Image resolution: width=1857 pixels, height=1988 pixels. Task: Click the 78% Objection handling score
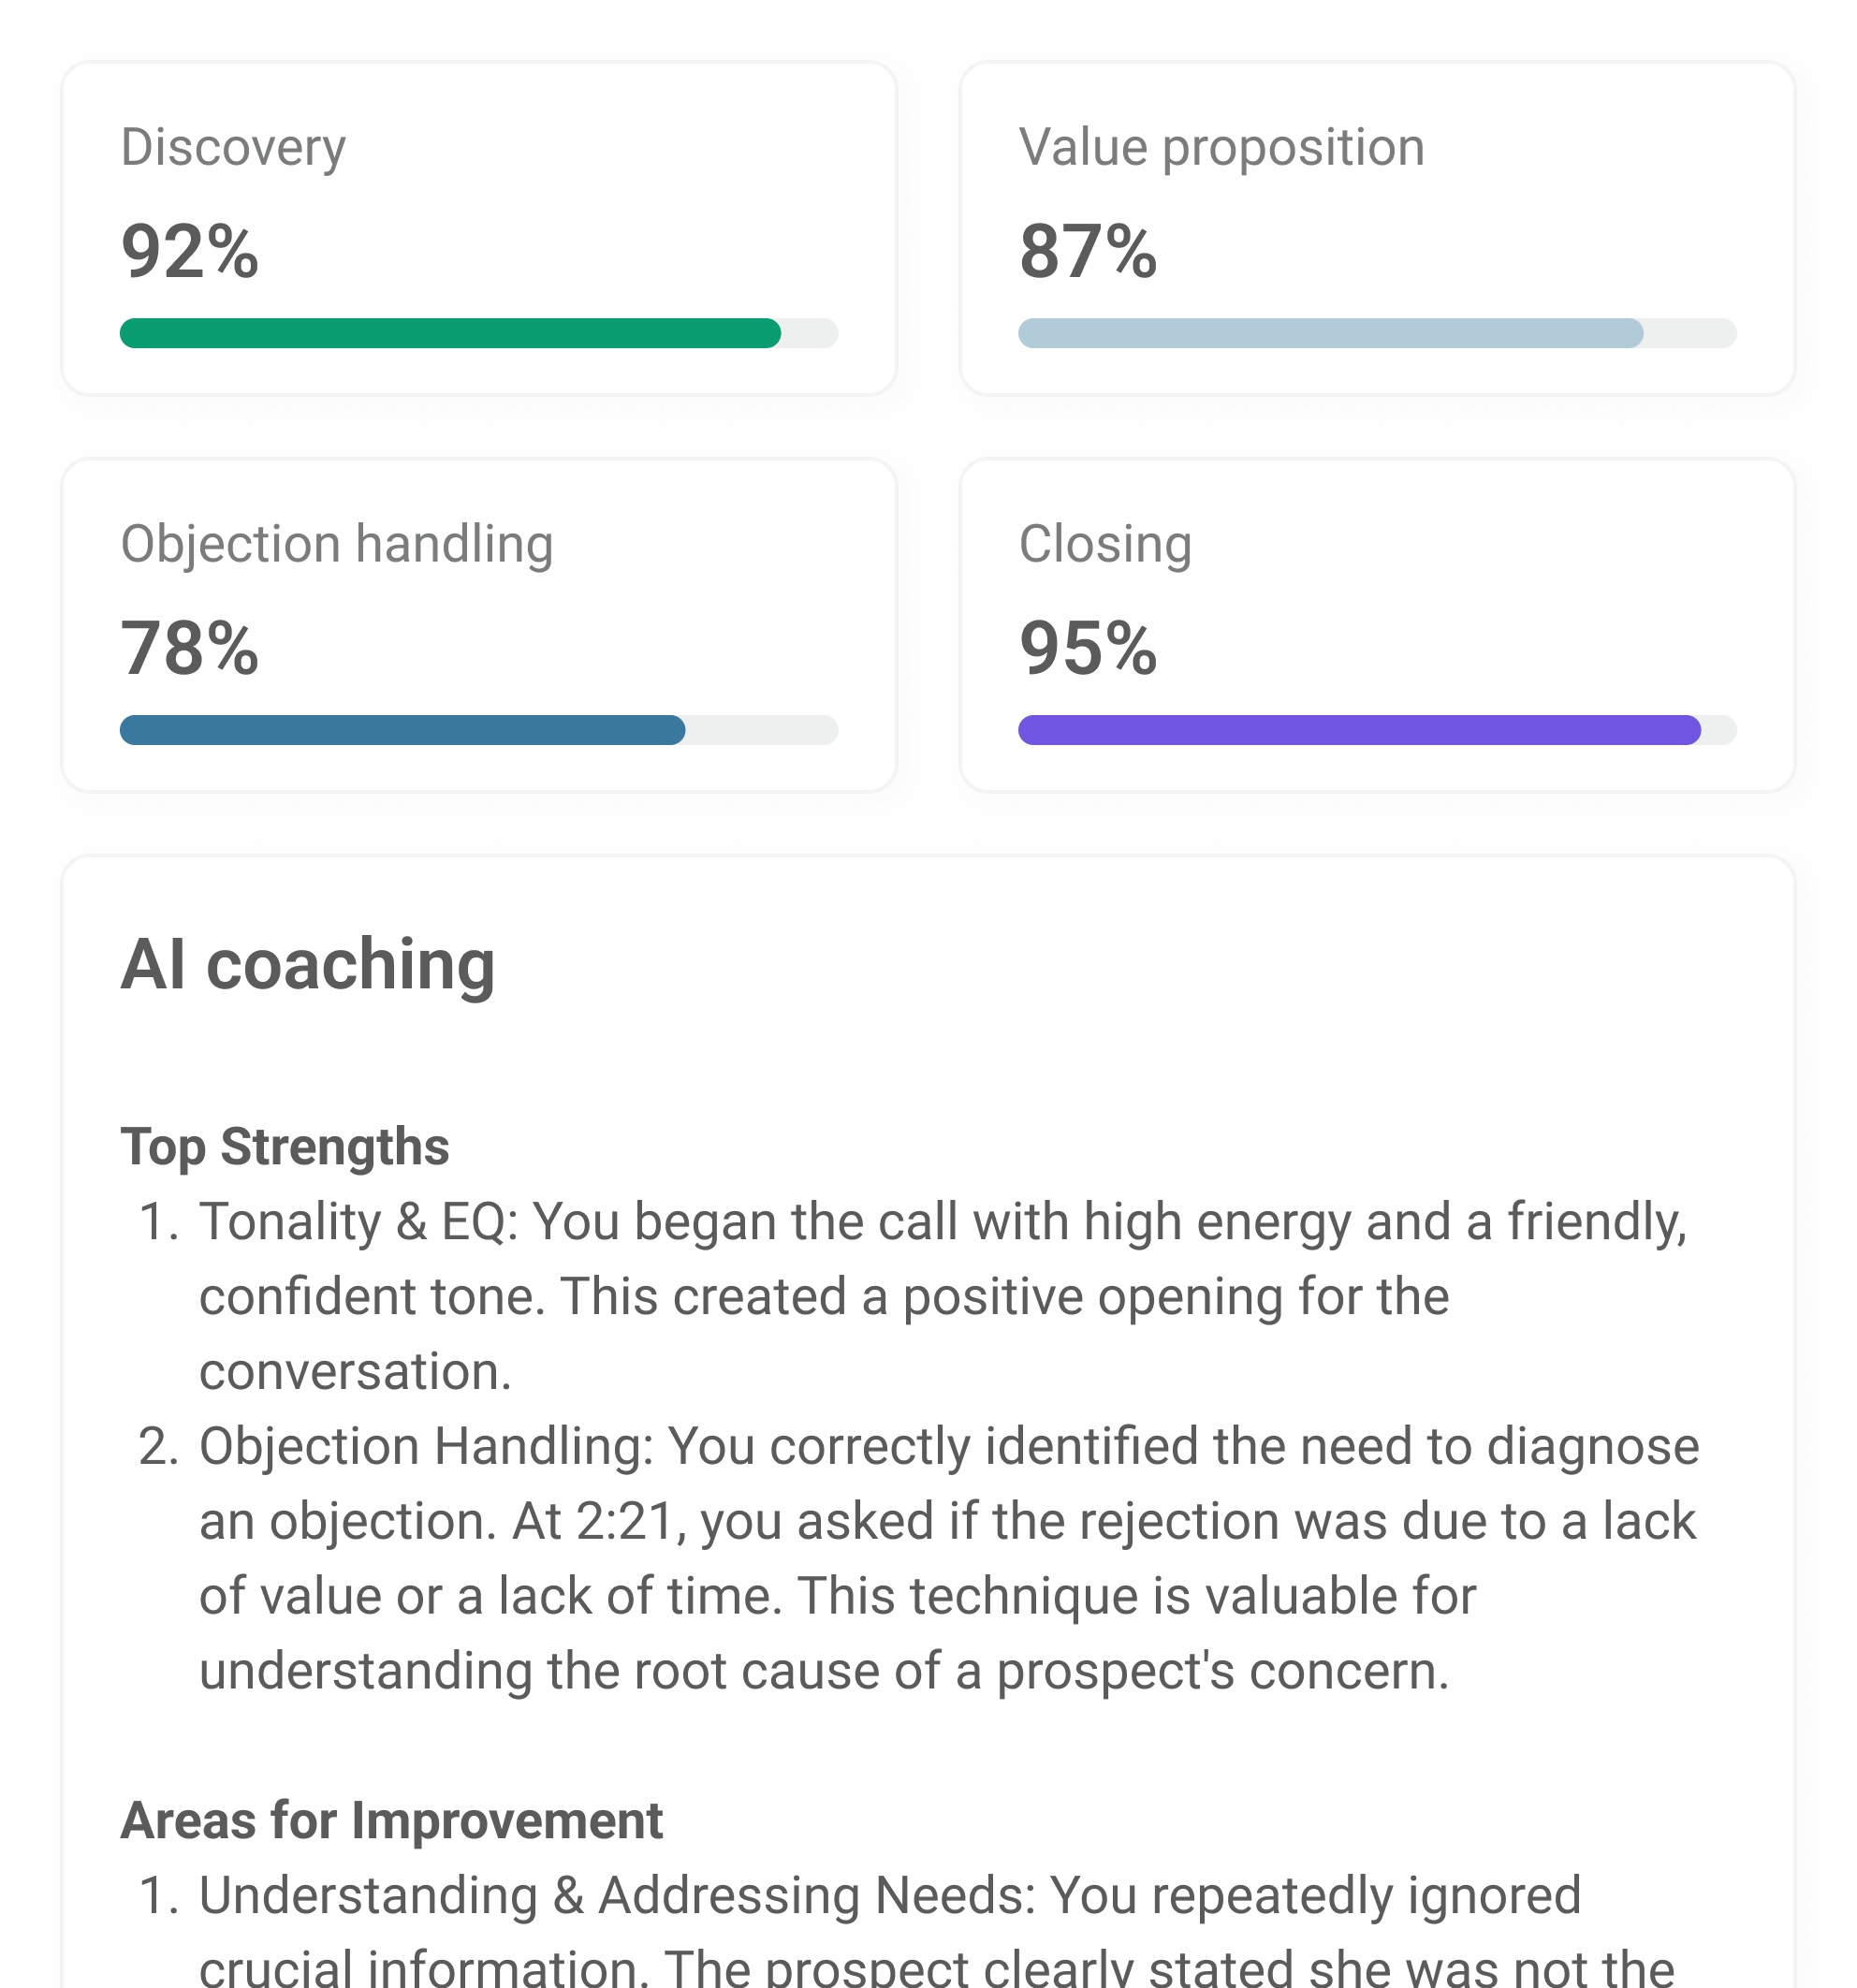[189, 648]
